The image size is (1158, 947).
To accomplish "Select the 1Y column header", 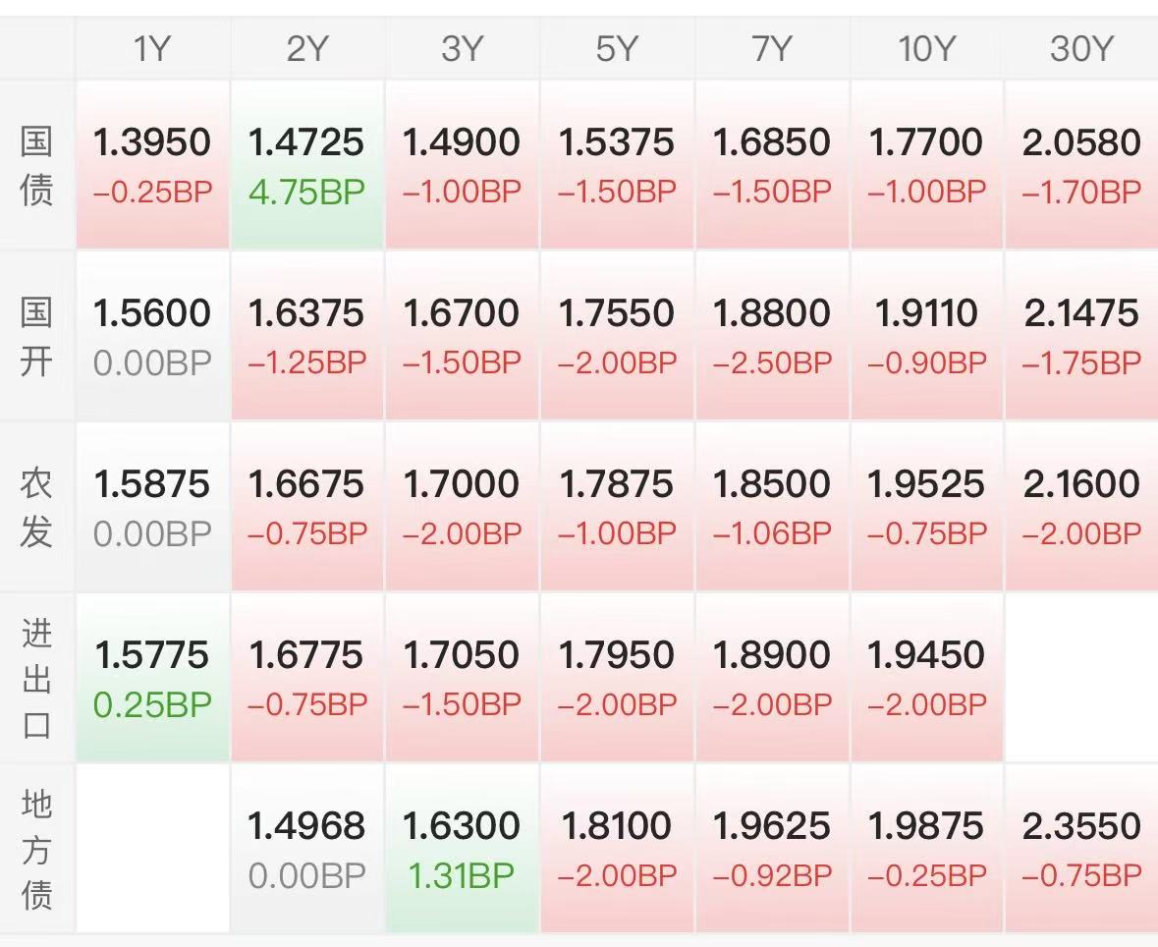I will [x=152, y=49].
